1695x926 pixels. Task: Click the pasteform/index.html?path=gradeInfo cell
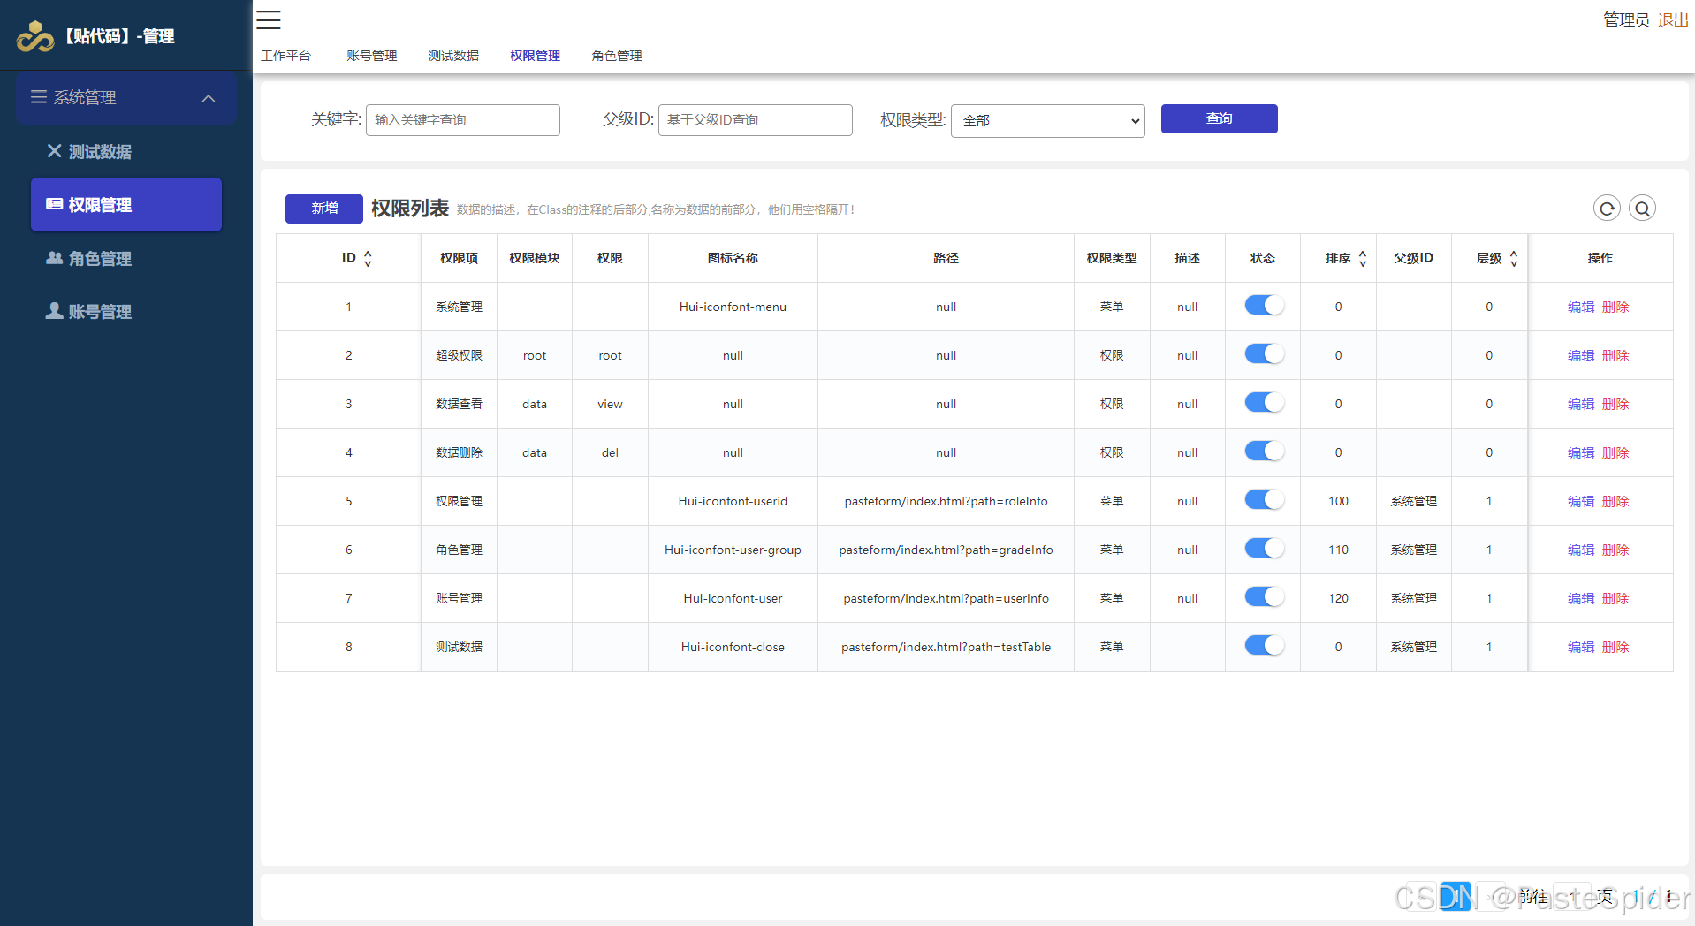point(946,550)
